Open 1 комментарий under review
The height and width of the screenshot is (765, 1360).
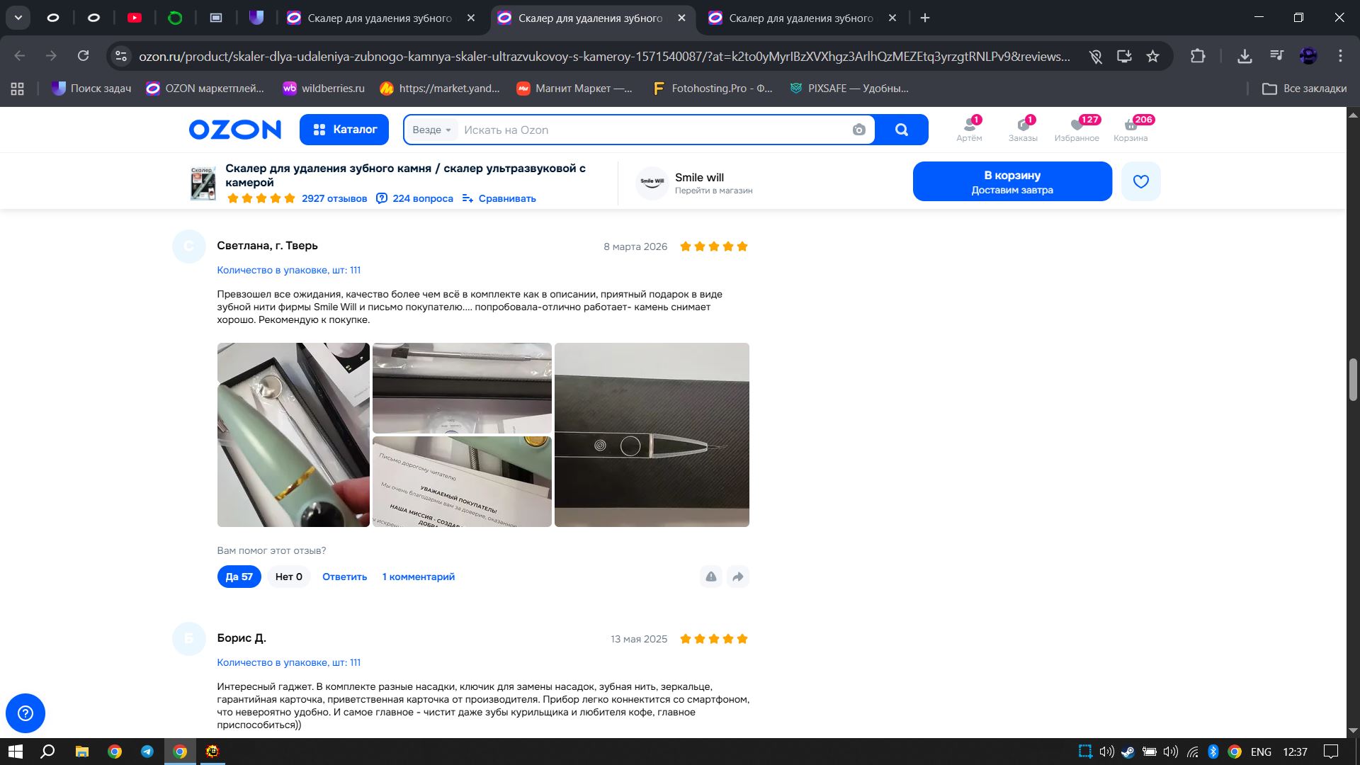418,577
